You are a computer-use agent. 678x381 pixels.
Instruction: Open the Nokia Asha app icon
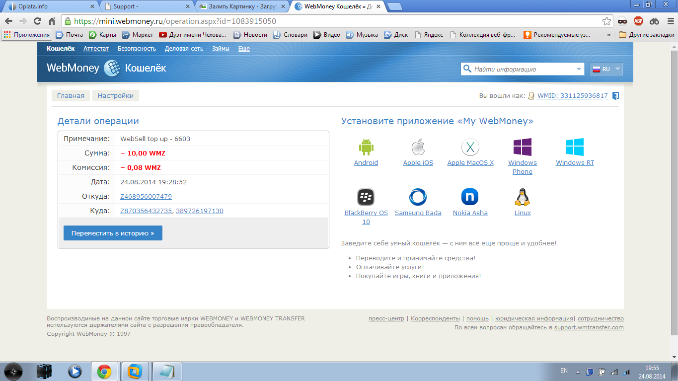click(470, 197)
